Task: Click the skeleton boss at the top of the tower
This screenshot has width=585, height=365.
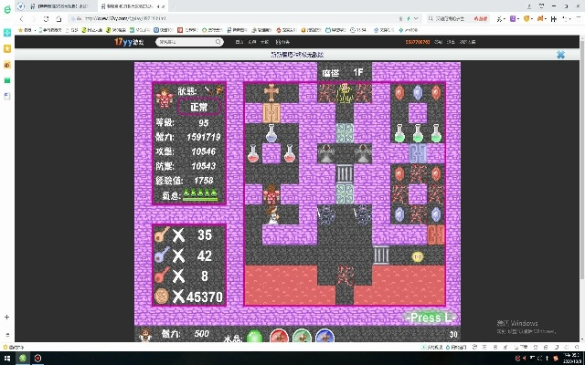Action: (x=345, y=92)
